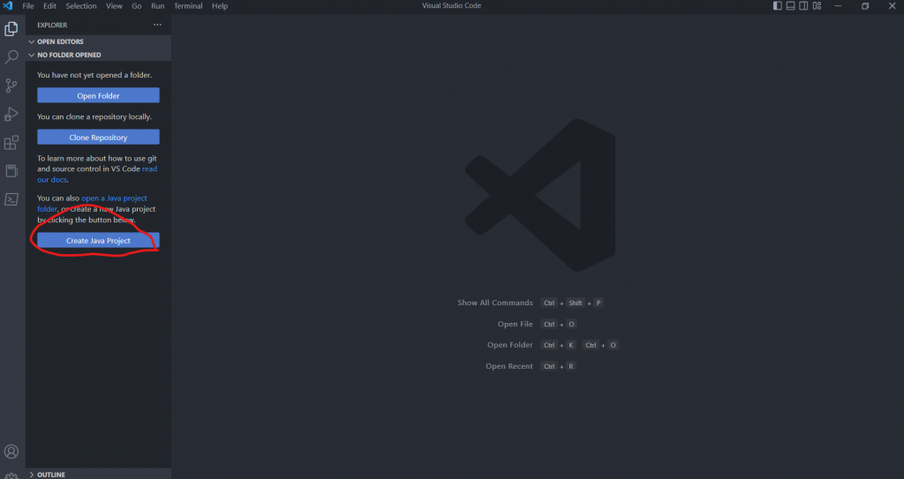Open the Go menu

pyautogui.click(x=137, y=6)
